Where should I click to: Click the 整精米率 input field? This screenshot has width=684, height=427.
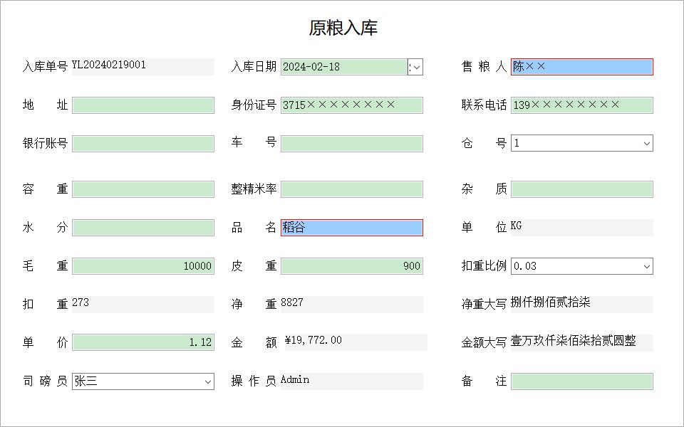[351, 189]
